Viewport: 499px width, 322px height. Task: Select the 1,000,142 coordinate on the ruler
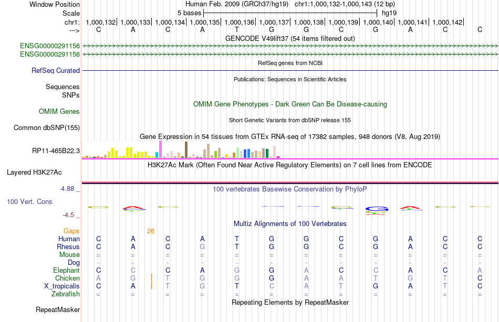[448, 22]
